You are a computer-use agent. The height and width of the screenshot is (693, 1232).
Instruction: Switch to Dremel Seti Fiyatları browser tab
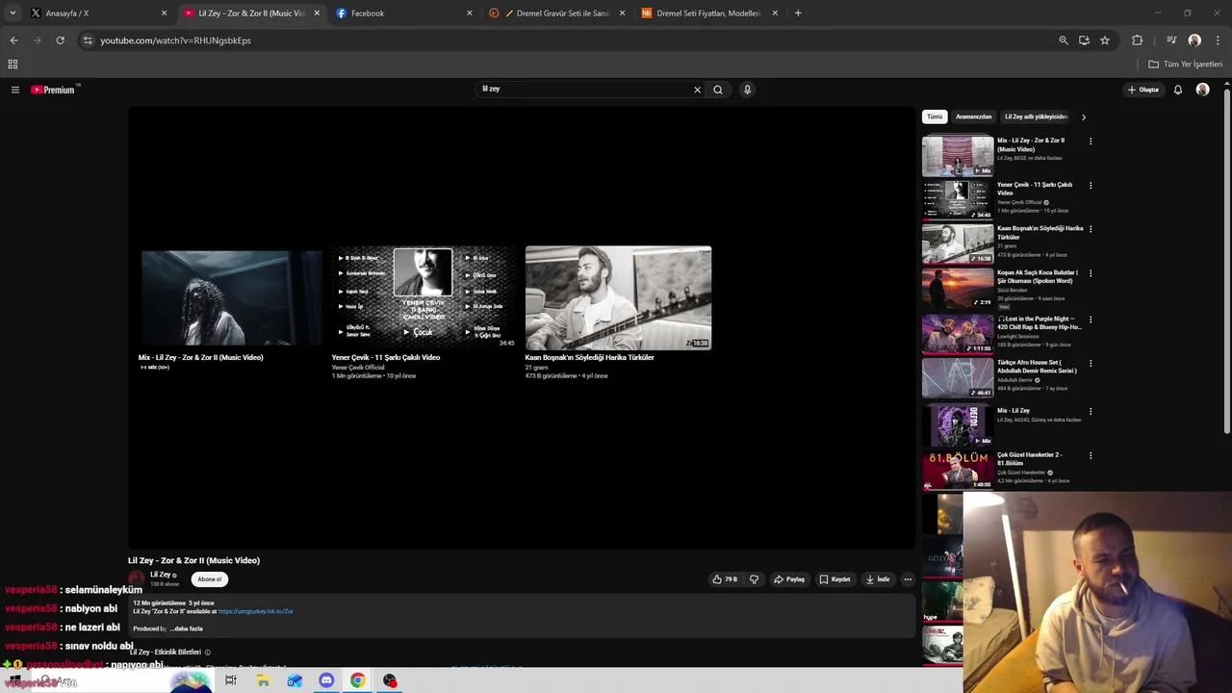(x=708, y=13)
